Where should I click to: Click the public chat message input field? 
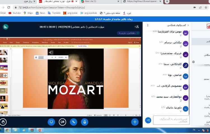click(171, 120)
